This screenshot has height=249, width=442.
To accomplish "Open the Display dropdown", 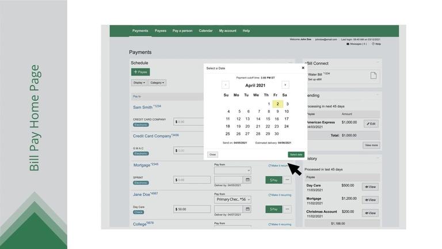I will tap(139, 83).
